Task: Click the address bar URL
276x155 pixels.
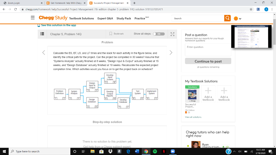Action: pyautogui.click(x=94, y=9)
